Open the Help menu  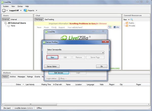coord(27,6)
